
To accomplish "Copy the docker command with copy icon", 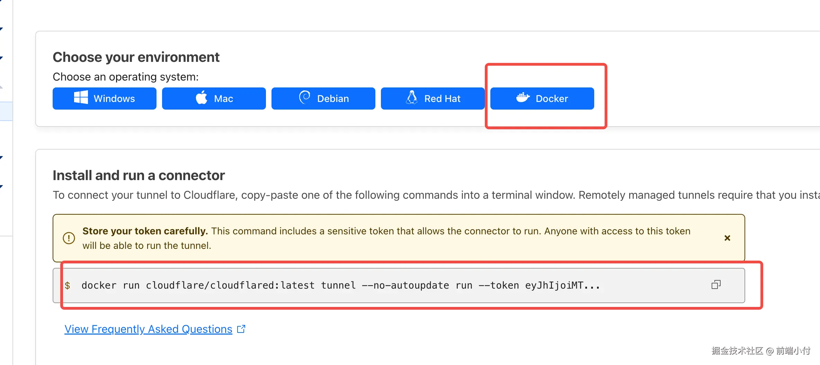I will click(x=716, y=285).
